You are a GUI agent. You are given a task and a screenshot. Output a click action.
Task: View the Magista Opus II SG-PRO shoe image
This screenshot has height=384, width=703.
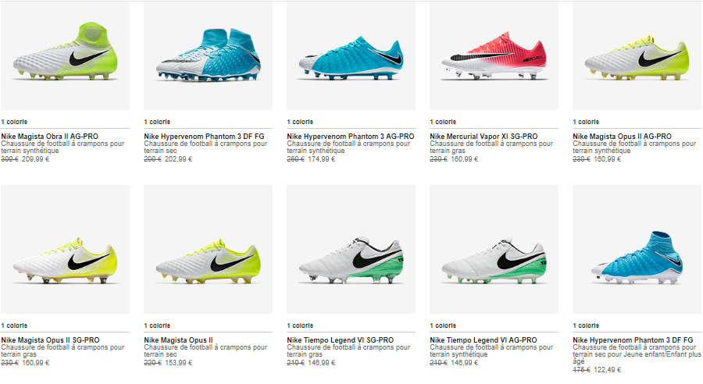click(65, 249)
